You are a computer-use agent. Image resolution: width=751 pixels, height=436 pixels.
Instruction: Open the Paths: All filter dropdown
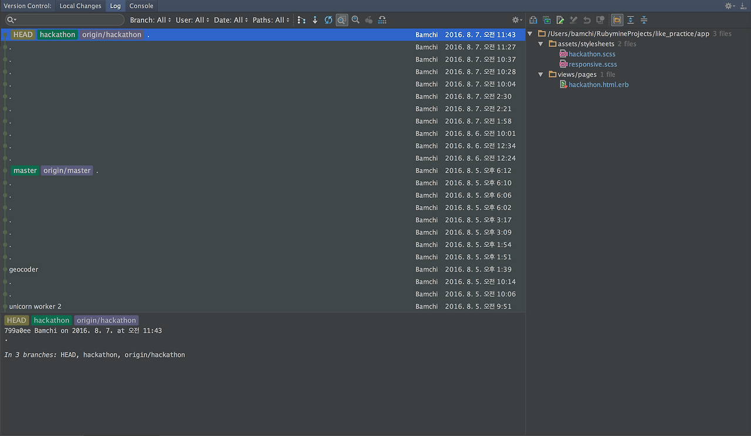pyautogui.click(x=271, y=20)
